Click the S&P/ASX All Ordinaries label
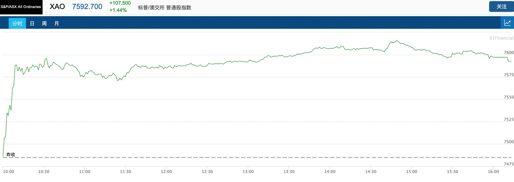Image resolution: width=514 pixels, height=182 pixels. click(x=21, y=7)
